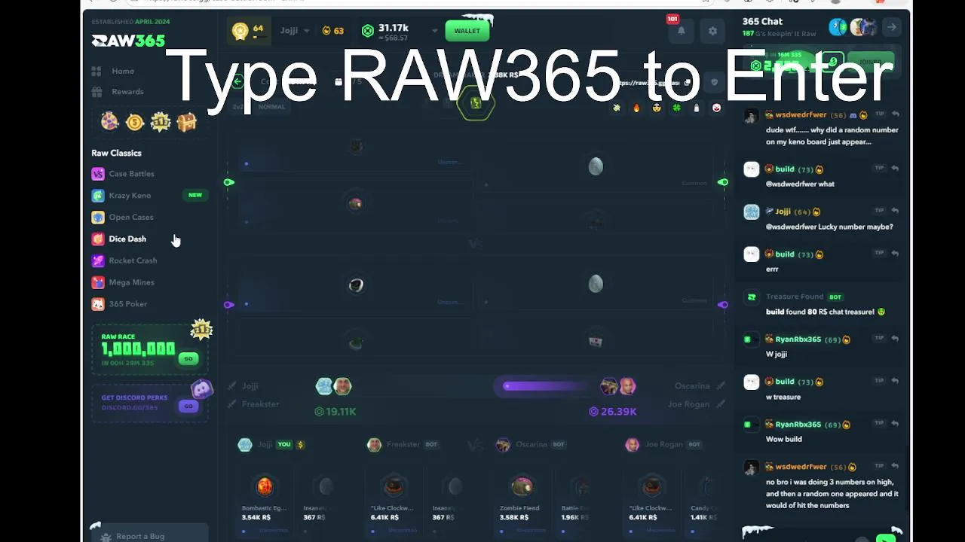This screenshot has width=965, height=542.
Task: Open the Rewards page in sidebar
Action: 127,92
